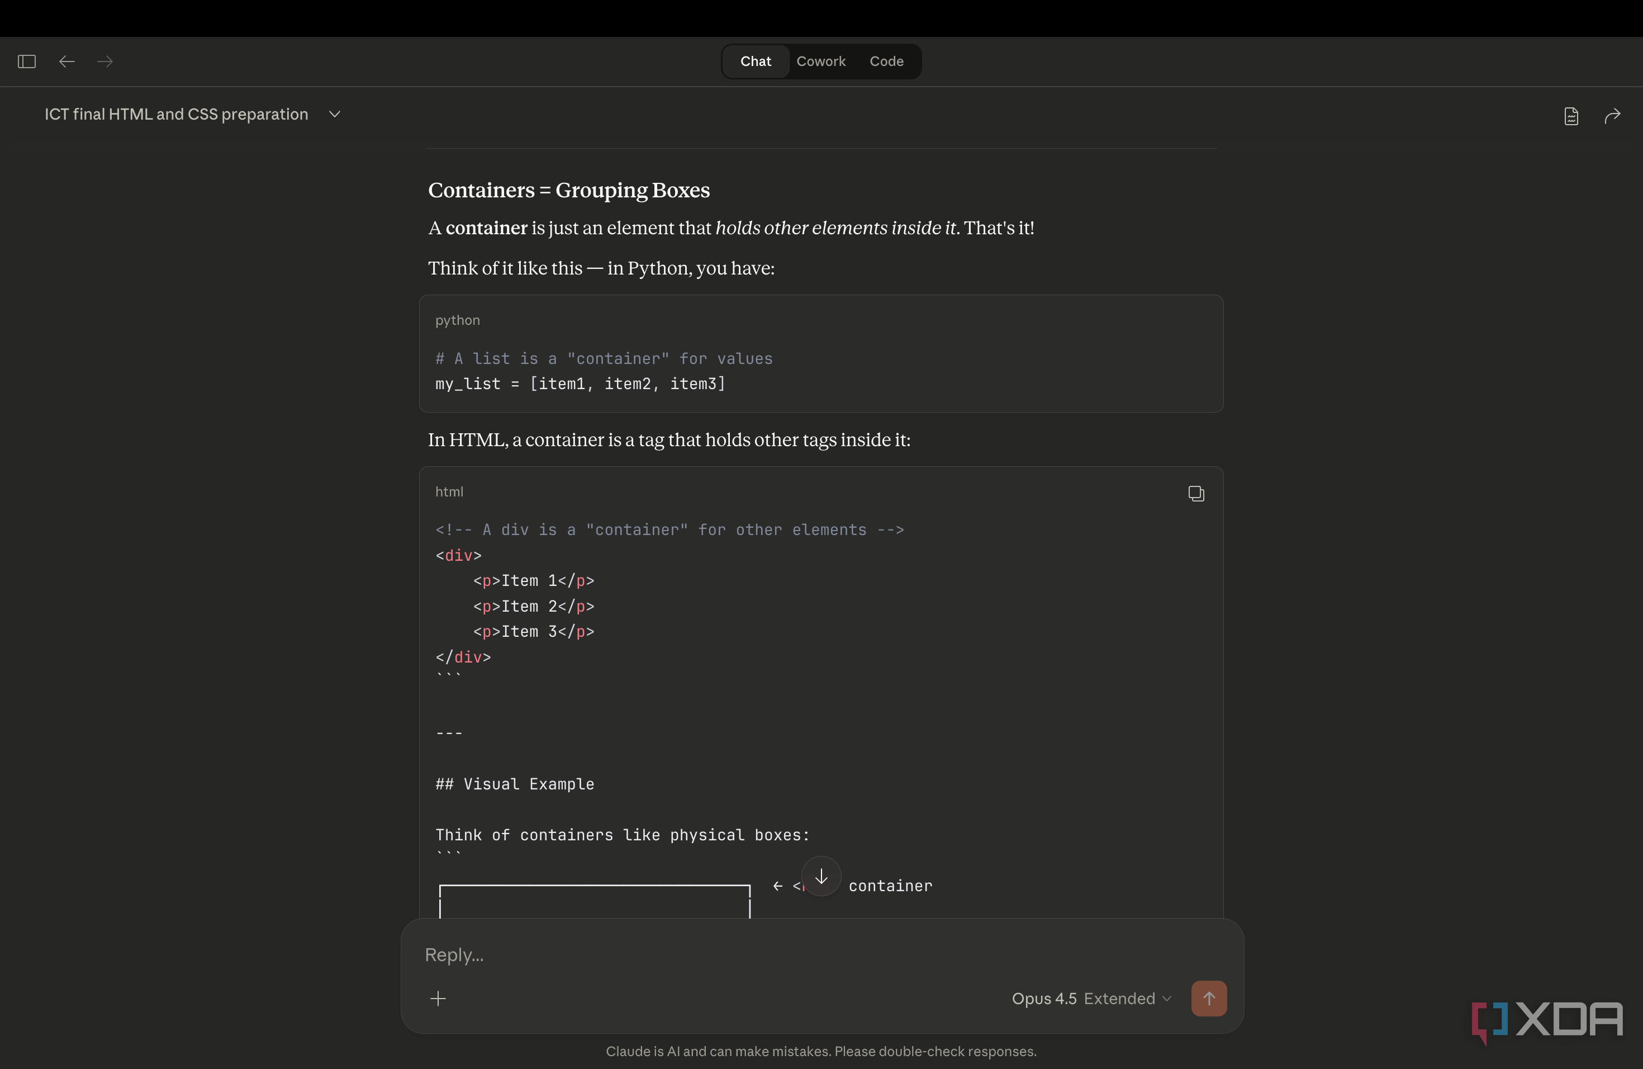Switch to the Code tab
Image resolution: width=1643 pixels, height=1069 pixels.
(886, 62)
